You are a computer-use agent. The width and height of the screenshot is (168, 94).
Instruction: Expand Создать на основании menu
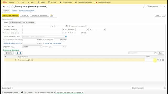(40, 15)
